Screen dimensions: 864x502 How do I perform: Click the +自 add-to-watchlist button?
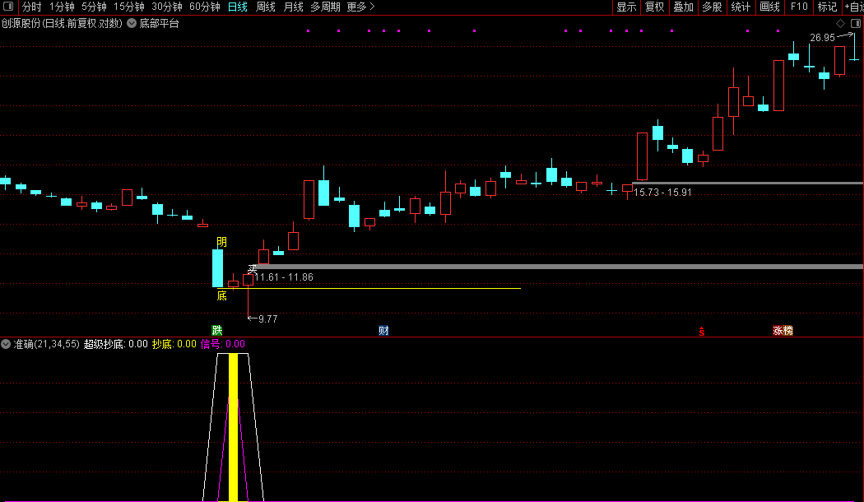point(853,7)
